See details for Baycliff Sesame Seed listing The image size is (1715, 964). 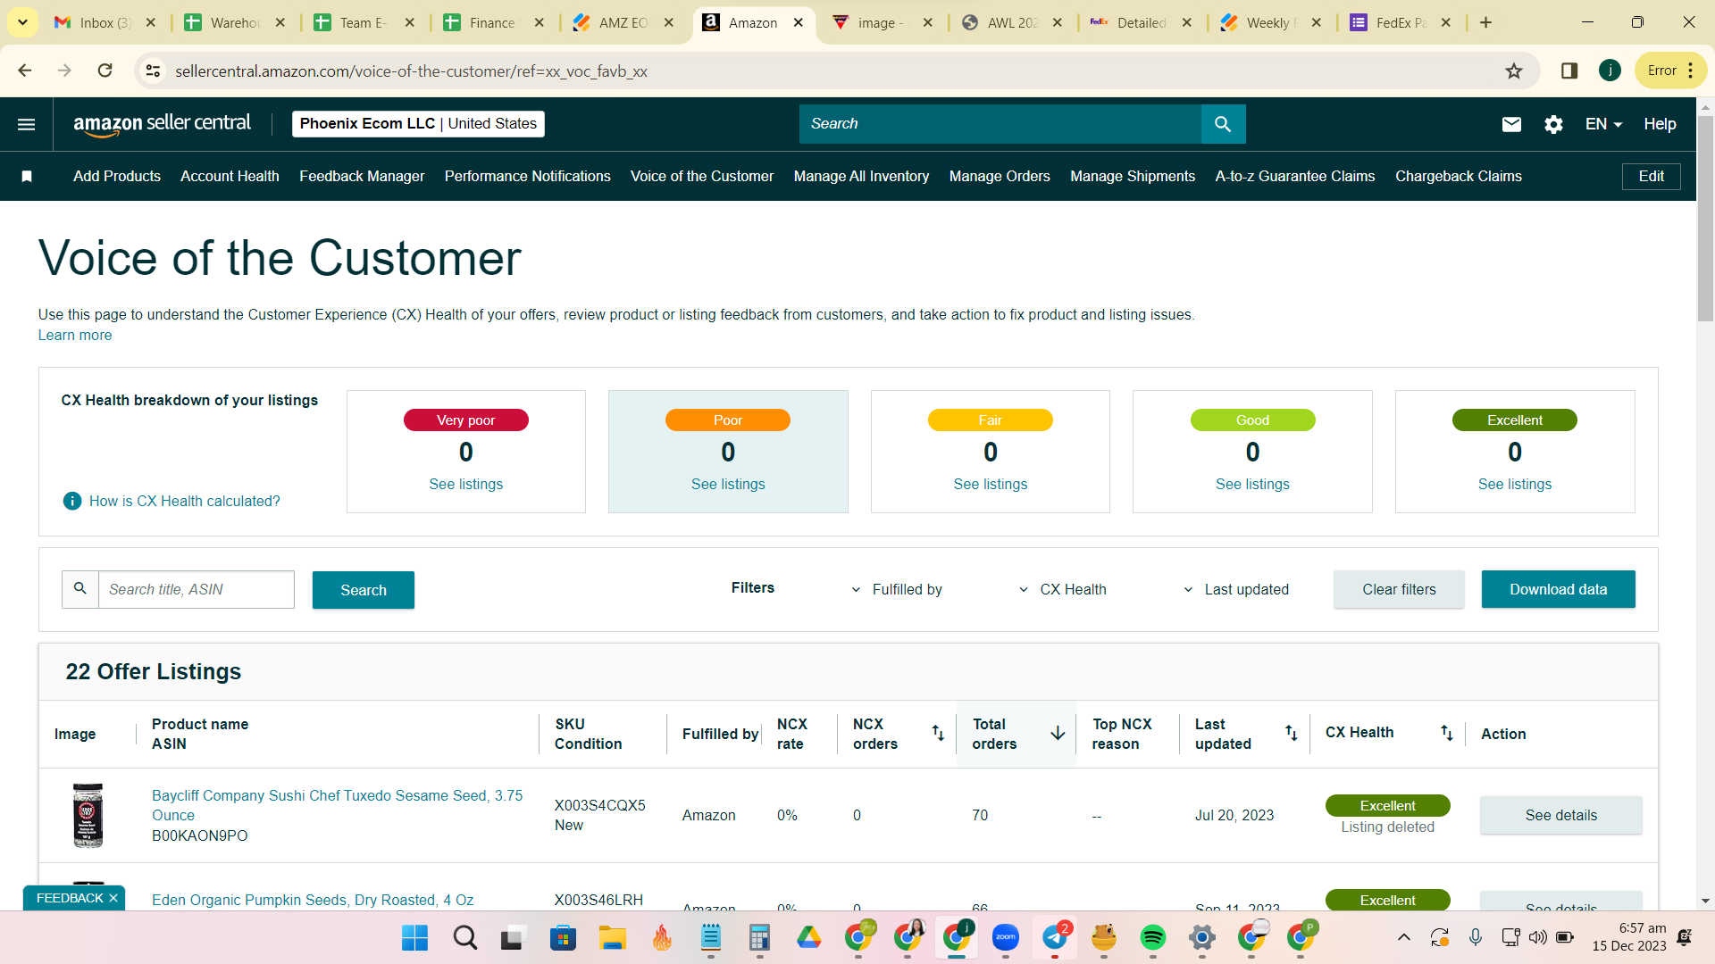coord(1560,815)
